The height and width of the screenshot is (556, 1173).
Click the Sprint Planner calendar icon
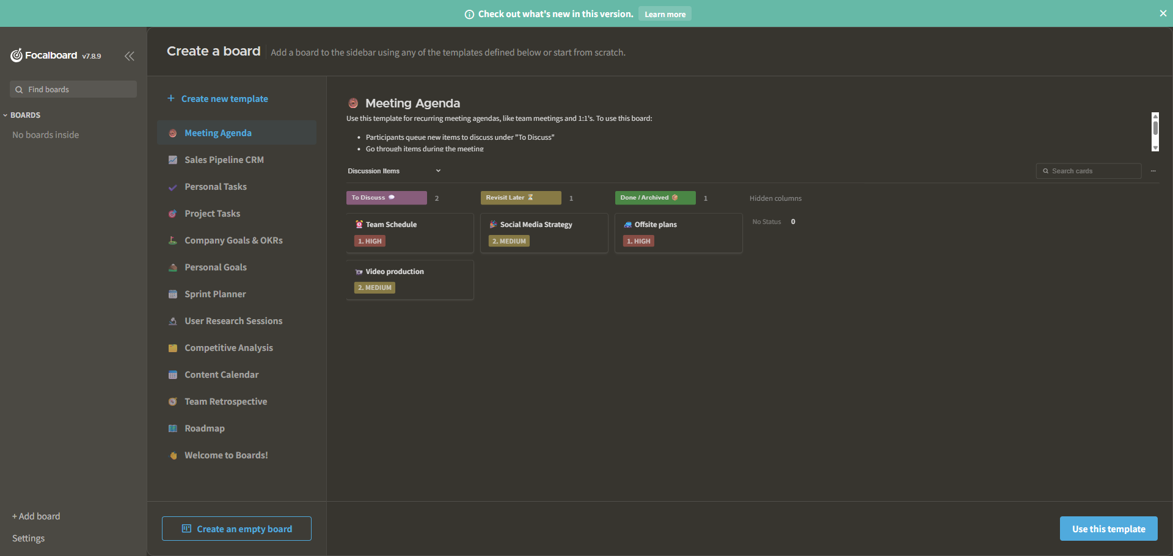pyautogui.click(x=173, y=294)
